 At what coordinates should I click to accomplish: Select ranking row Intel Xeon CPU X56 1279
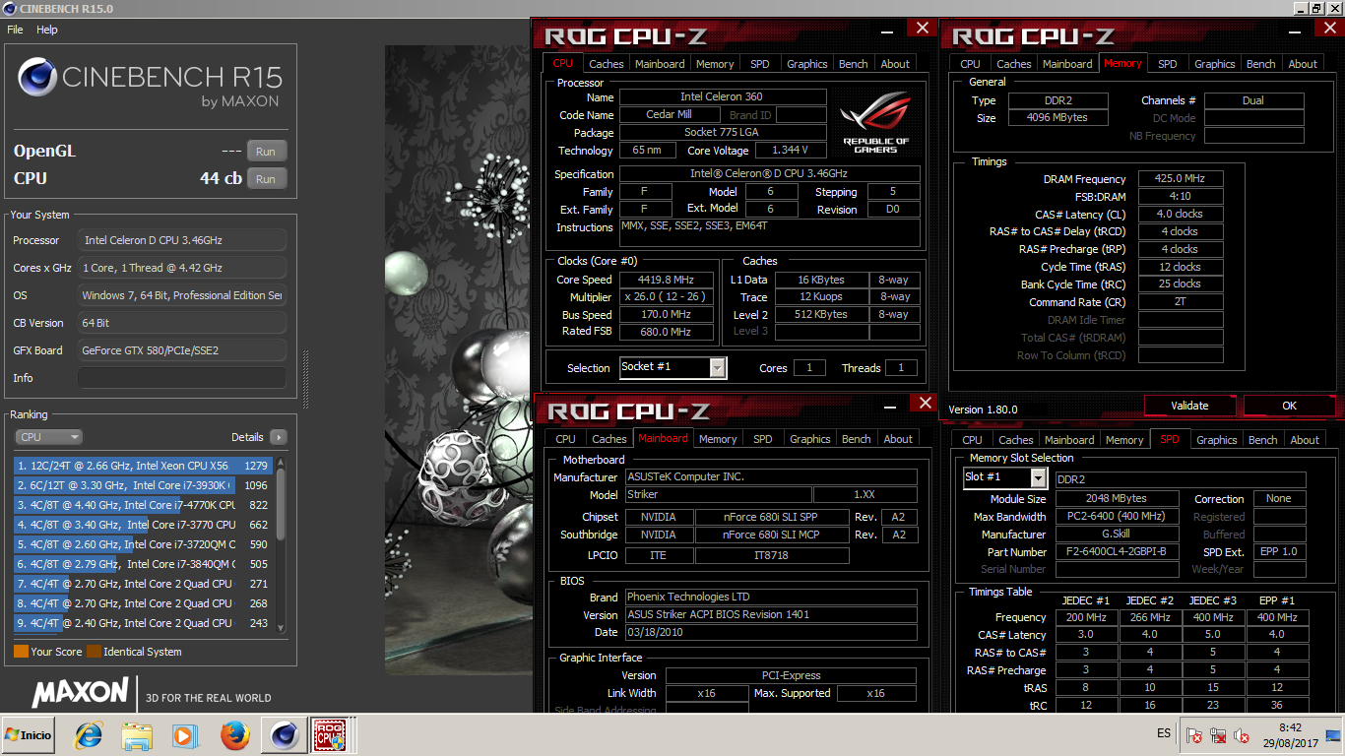[143, 466]
